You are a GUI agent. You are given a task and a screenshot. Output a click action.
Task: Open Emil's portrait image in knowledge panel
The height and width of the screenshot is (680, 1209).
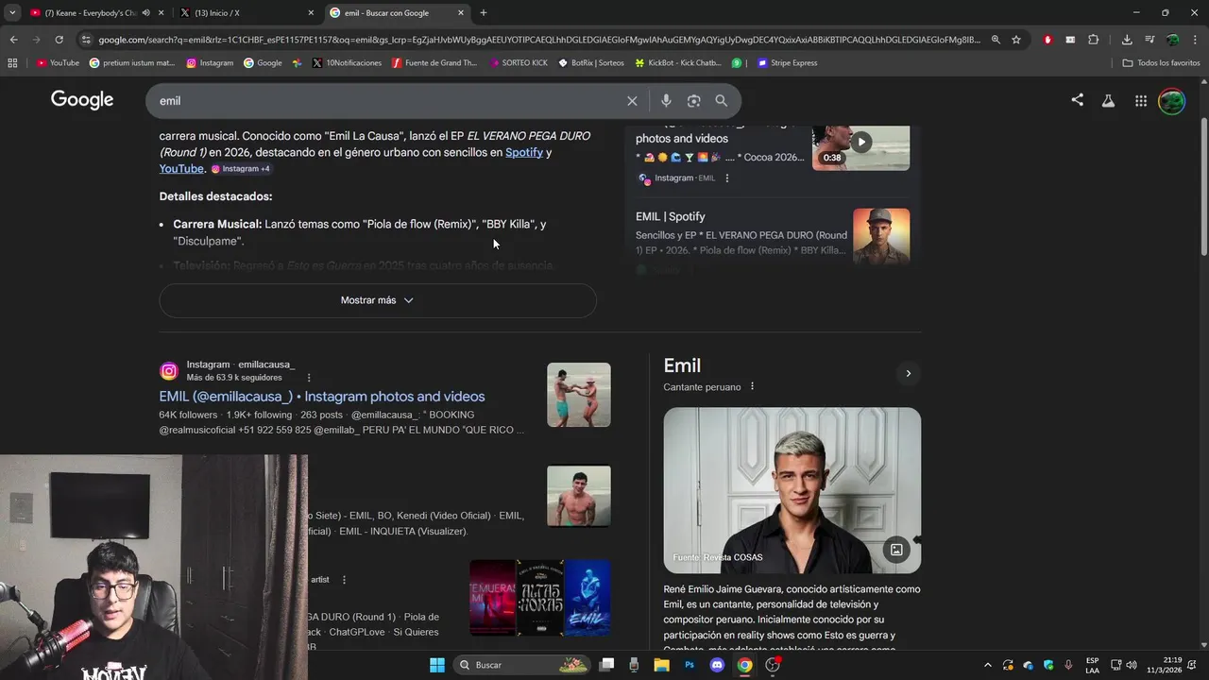pyautogui.click(x=792, y=490)
